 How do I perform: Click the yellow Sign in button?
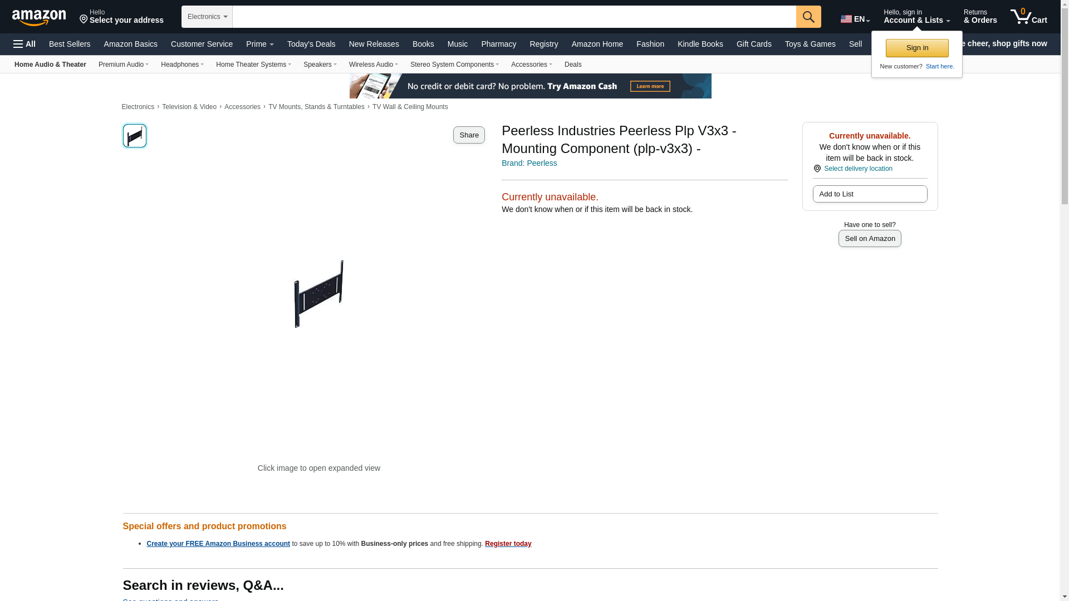pyautogui.click(x=917, y=48)
